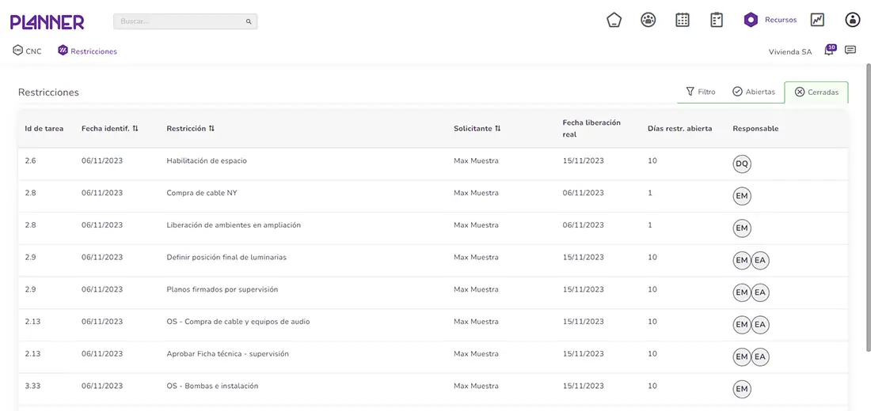The image size is (871, 411).
Task: Click EM avatar in OS - Bombas row
Action: 742,390
